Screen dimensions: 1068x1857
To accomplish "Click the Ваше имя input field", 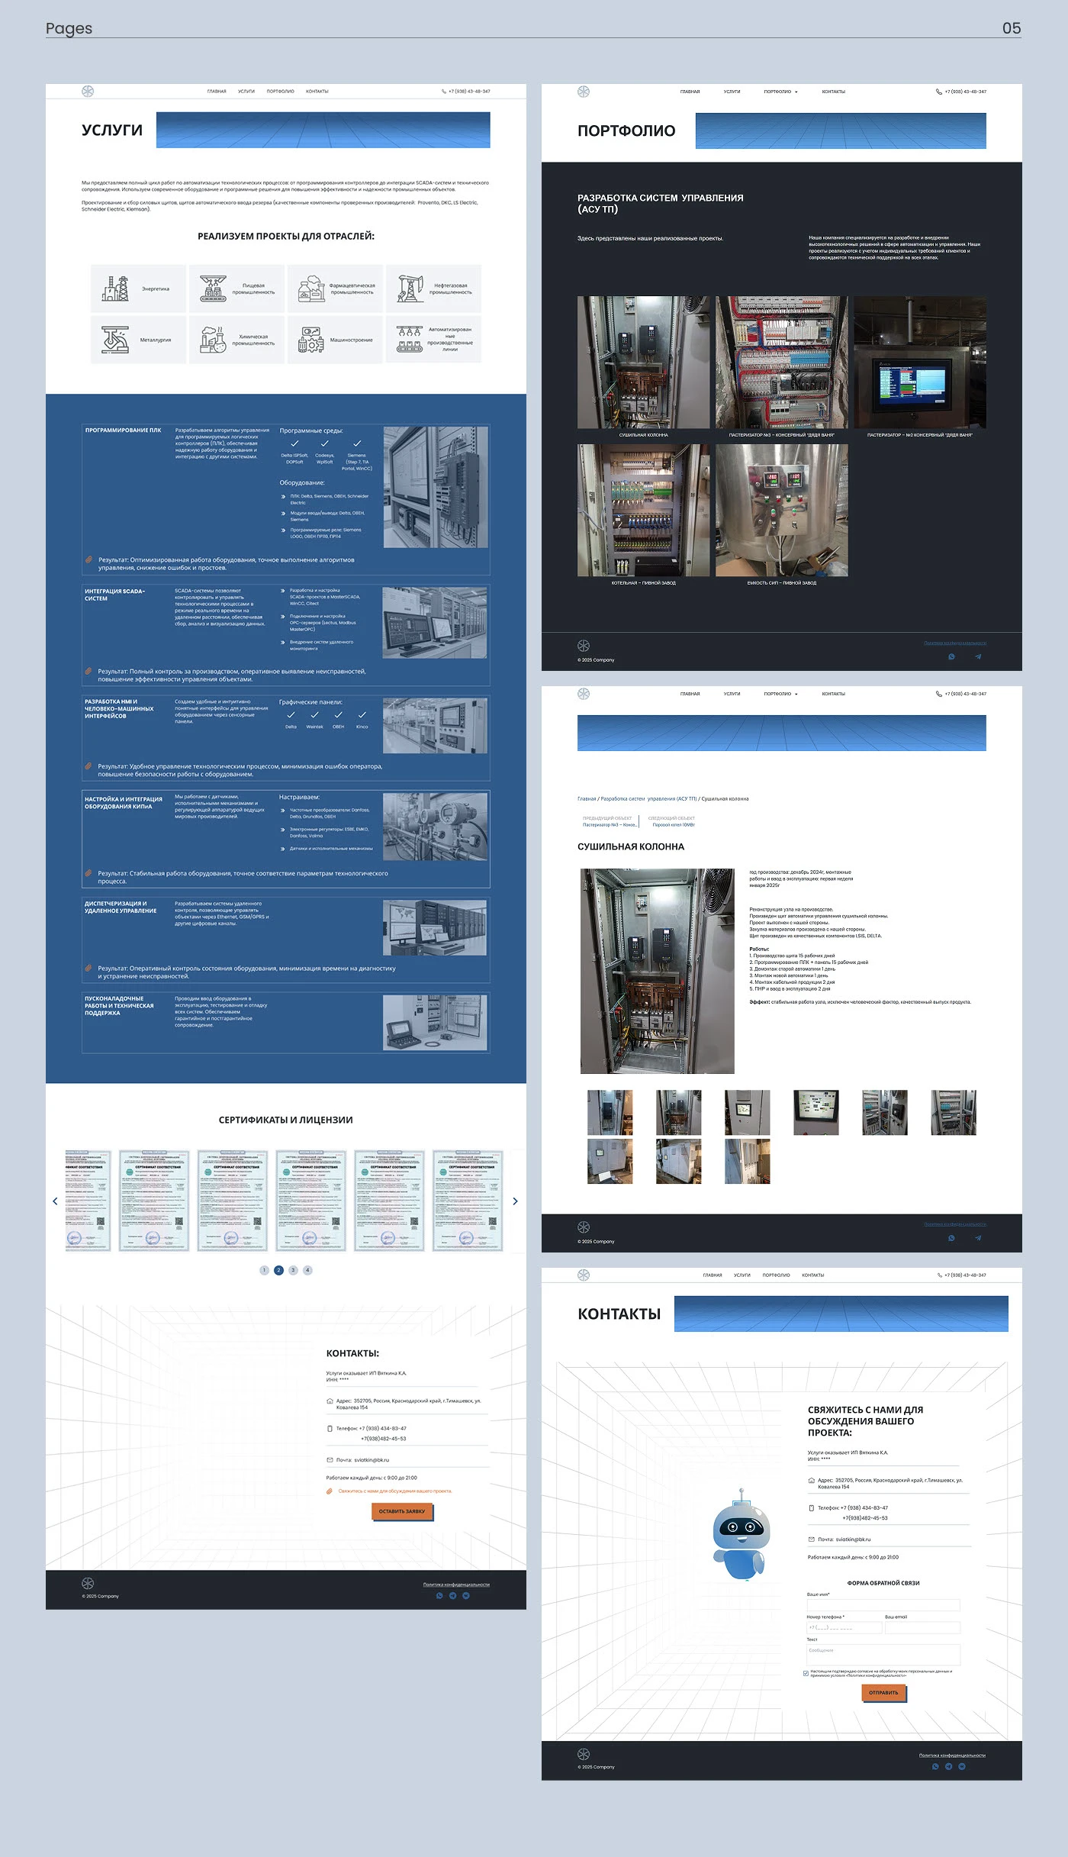I will pos(883,1604).
